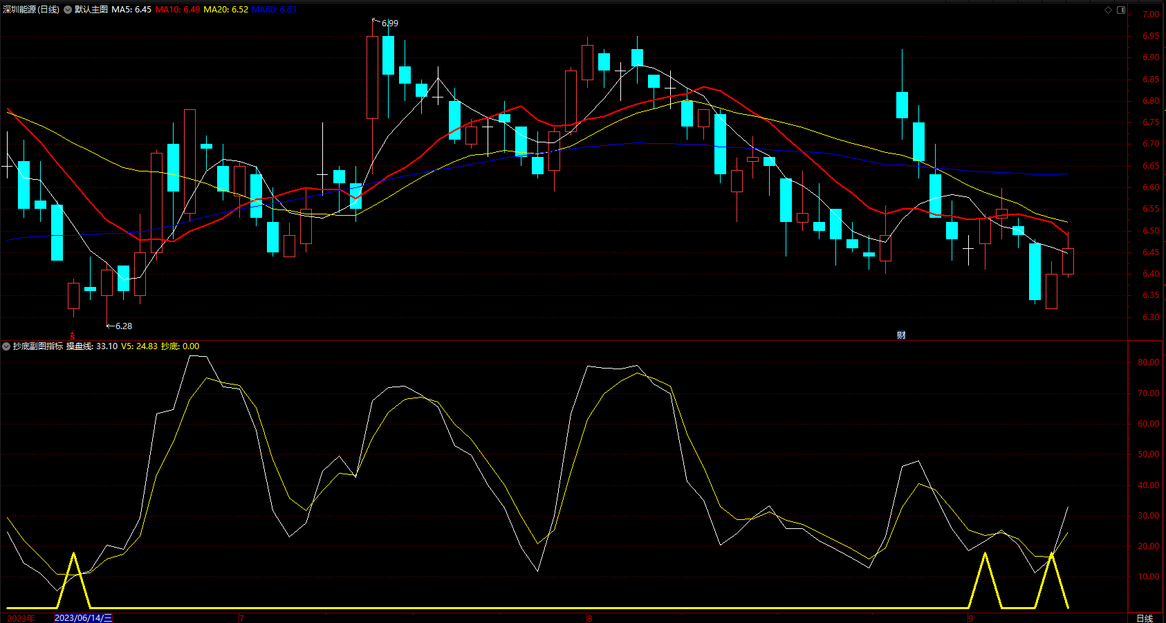Click the 7.00 price axis label
The height and width of the screenshot is (623, 1166).
1151,15
